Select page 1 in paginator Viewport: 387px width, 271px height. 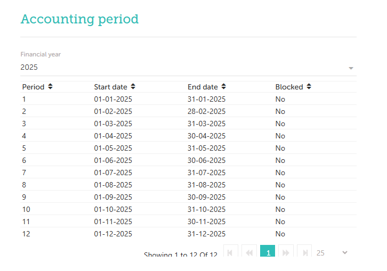point(268,253)
